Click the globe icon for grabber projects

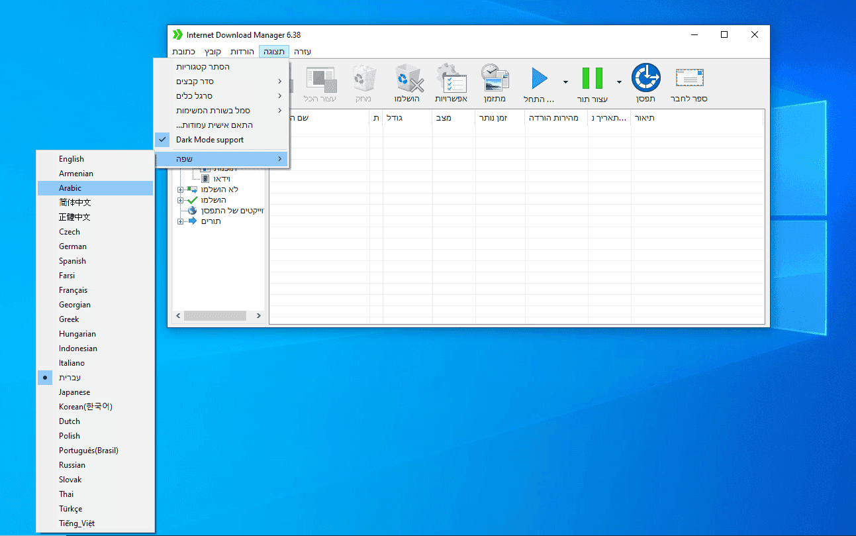tap(193, 211)
